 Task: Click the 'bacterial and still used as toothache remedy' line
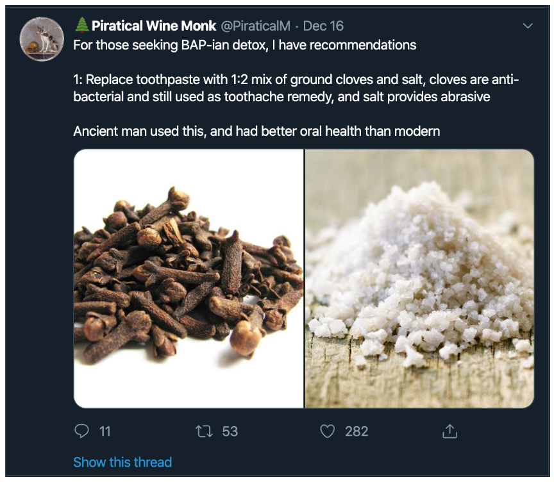click(282, 97)
